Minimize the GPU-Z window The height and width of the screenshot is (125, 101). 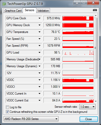77,3
